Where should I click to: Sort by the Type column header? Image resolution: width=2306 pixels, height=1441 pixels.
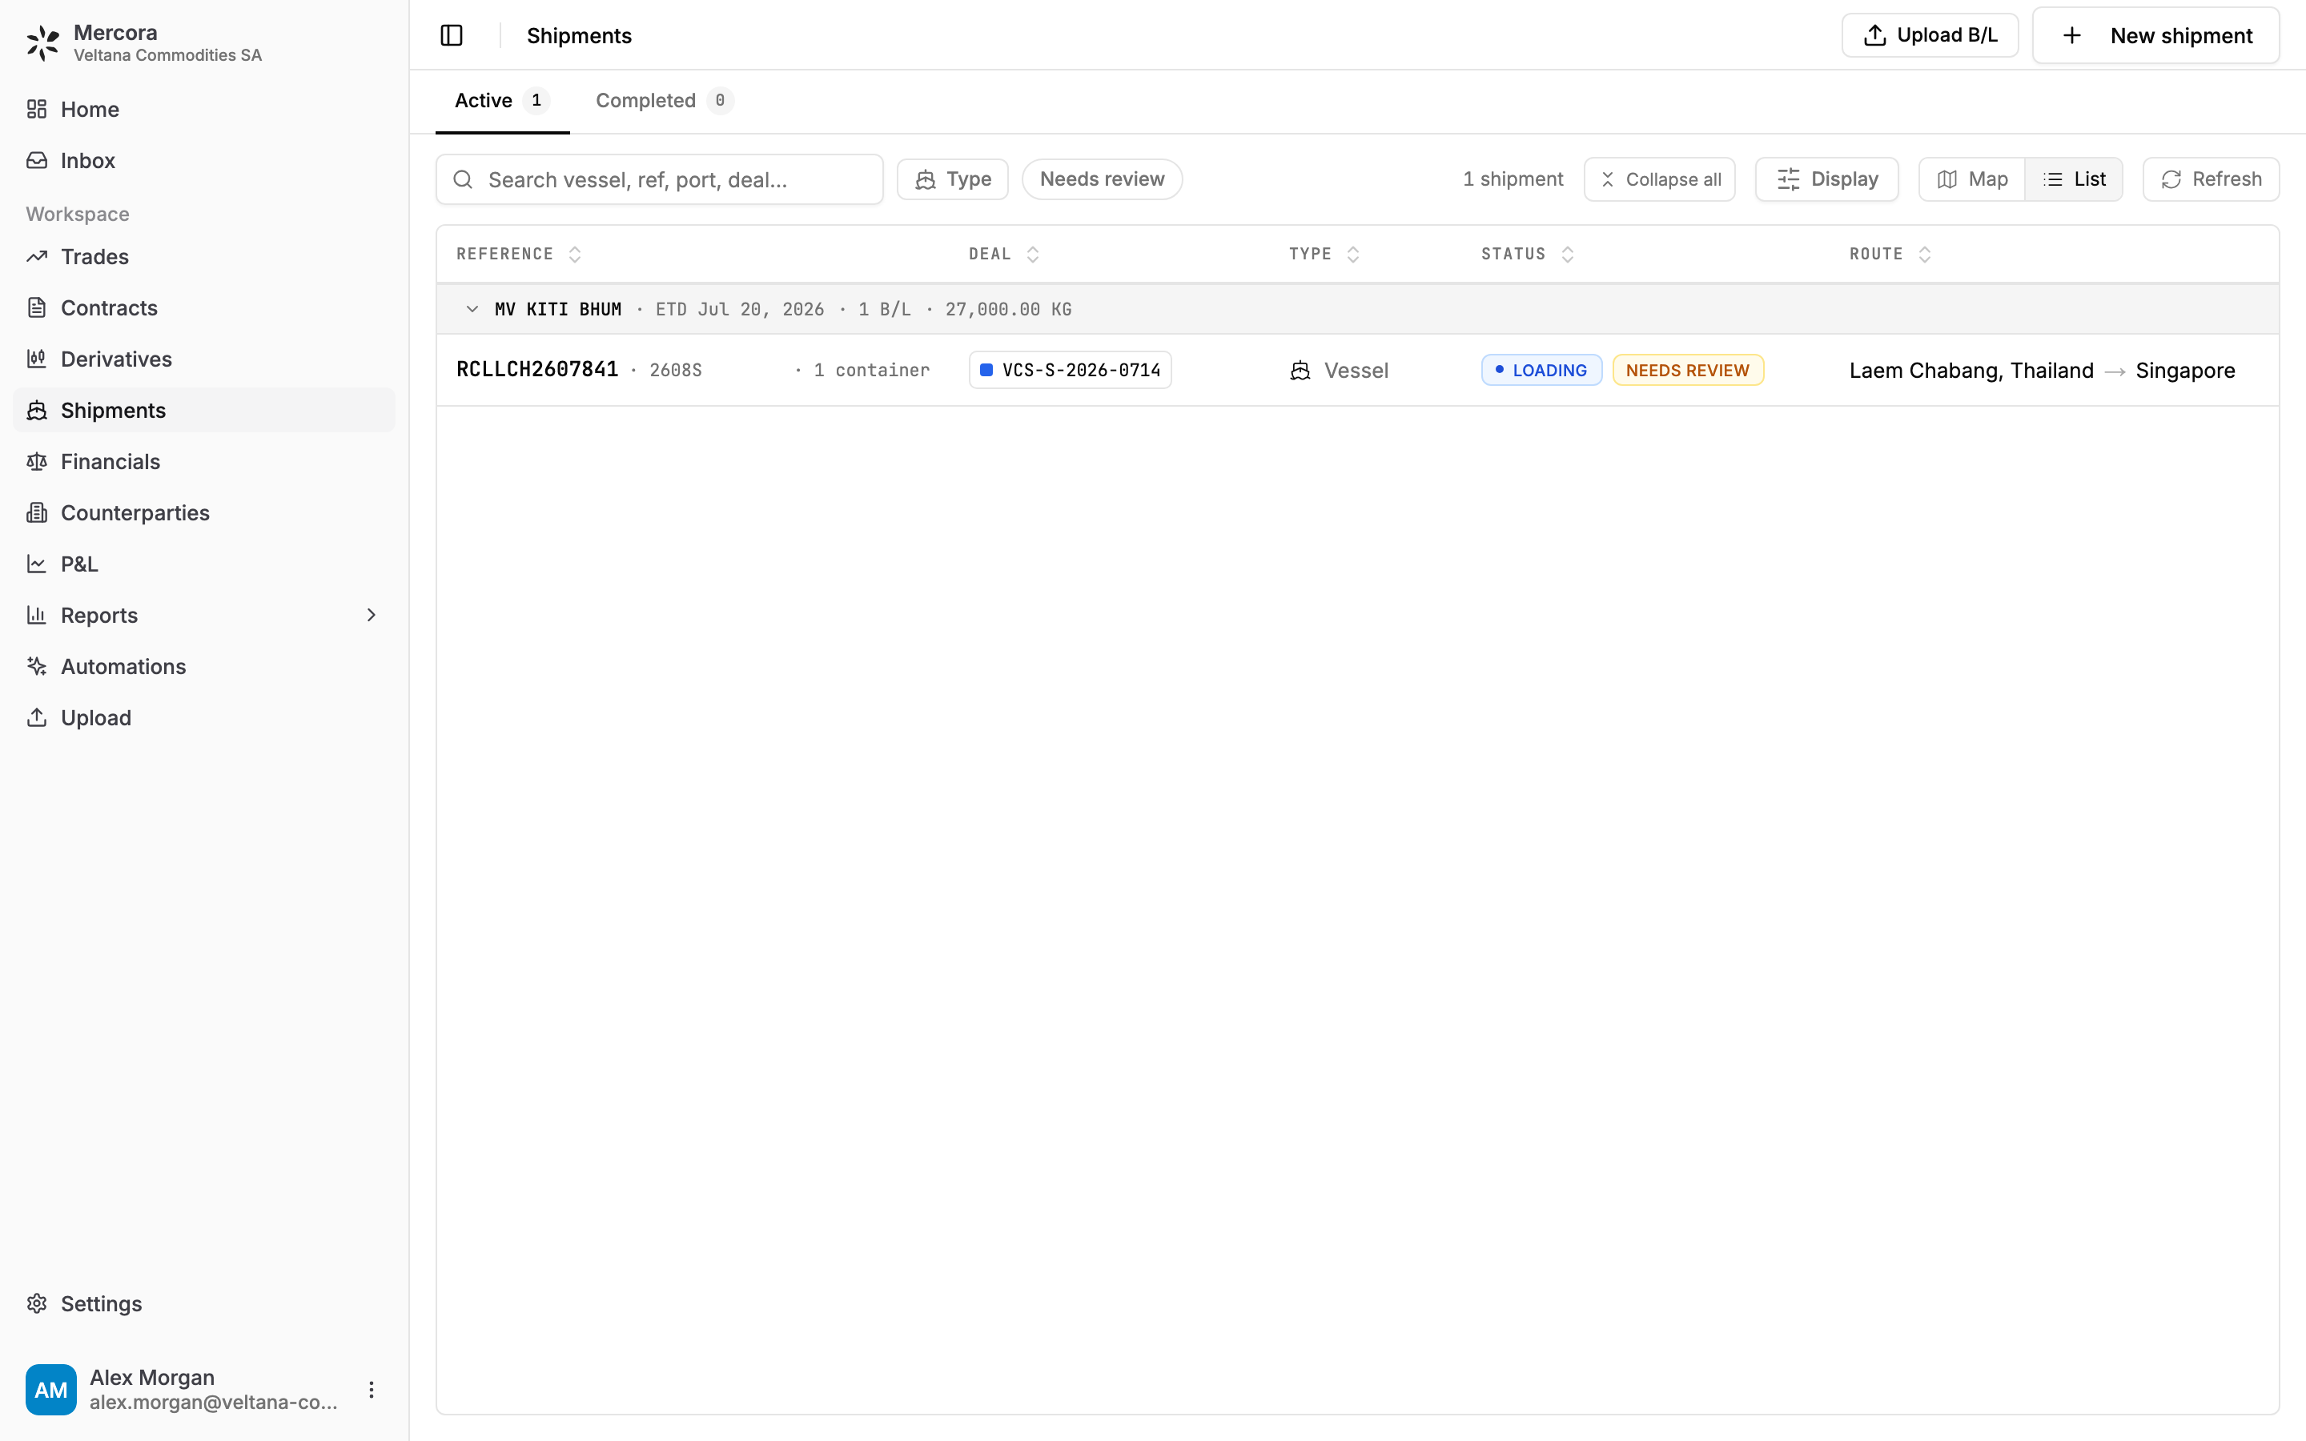(x=1324, y=255)
